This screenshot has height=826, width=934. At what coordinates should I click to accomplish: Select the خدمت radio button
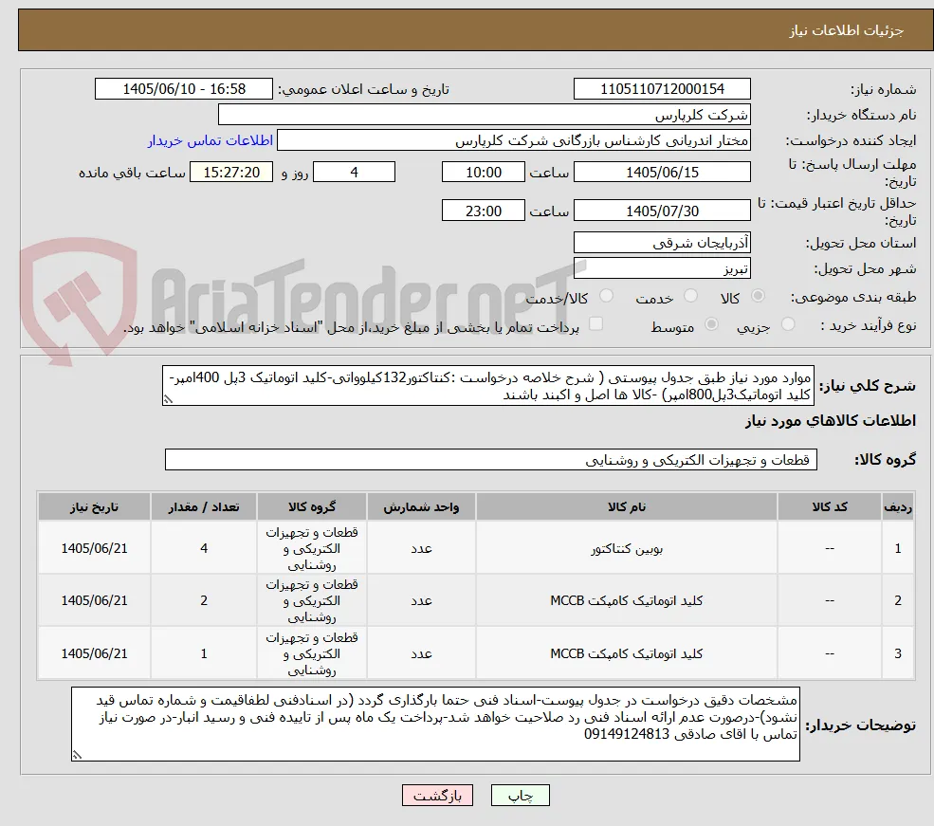pyautogui.click(x=690, y=296)
